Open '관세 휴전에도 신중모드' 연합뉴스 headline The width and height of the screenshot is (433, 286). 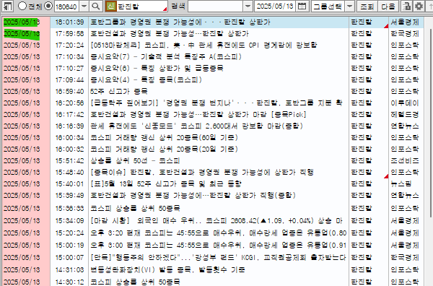(x=196, y=126)
